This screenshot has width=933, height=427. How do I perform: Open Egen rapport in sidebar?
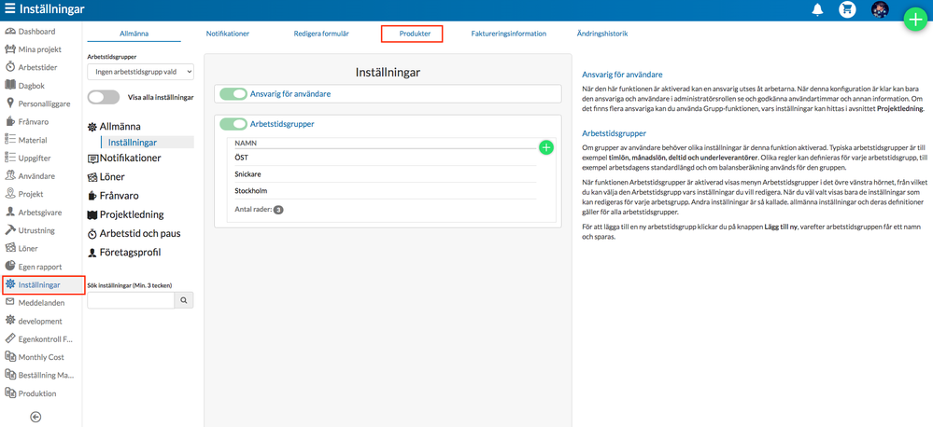[40, 267]
